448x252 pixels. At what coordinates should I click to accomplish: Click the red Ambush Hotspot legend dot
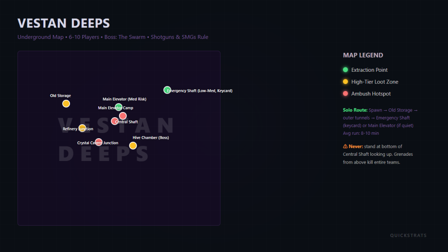346,94
